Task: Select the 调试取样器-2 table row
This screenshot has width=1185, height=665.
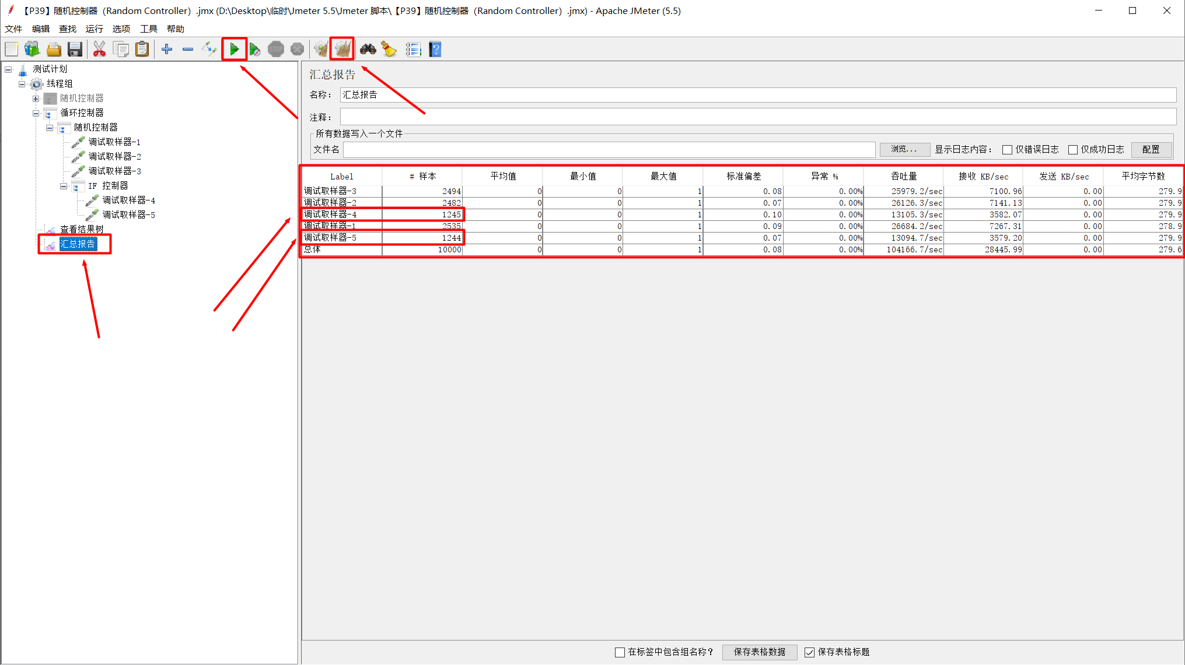Action: (x=742, y=203)
